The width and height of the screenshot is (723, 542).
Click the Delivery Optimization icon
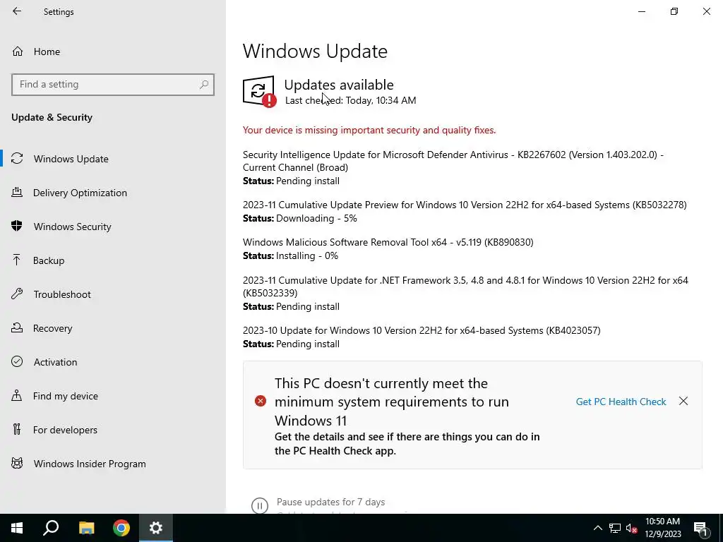click(x=17, y=192)
